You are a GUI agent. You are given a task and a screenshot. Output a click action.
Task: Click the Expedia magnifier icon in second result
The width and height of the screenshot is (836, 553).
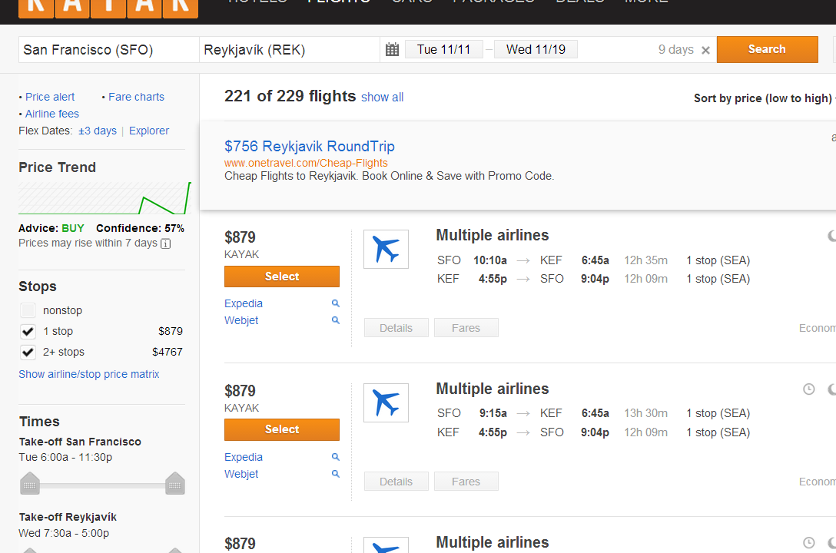click(335, 456)
